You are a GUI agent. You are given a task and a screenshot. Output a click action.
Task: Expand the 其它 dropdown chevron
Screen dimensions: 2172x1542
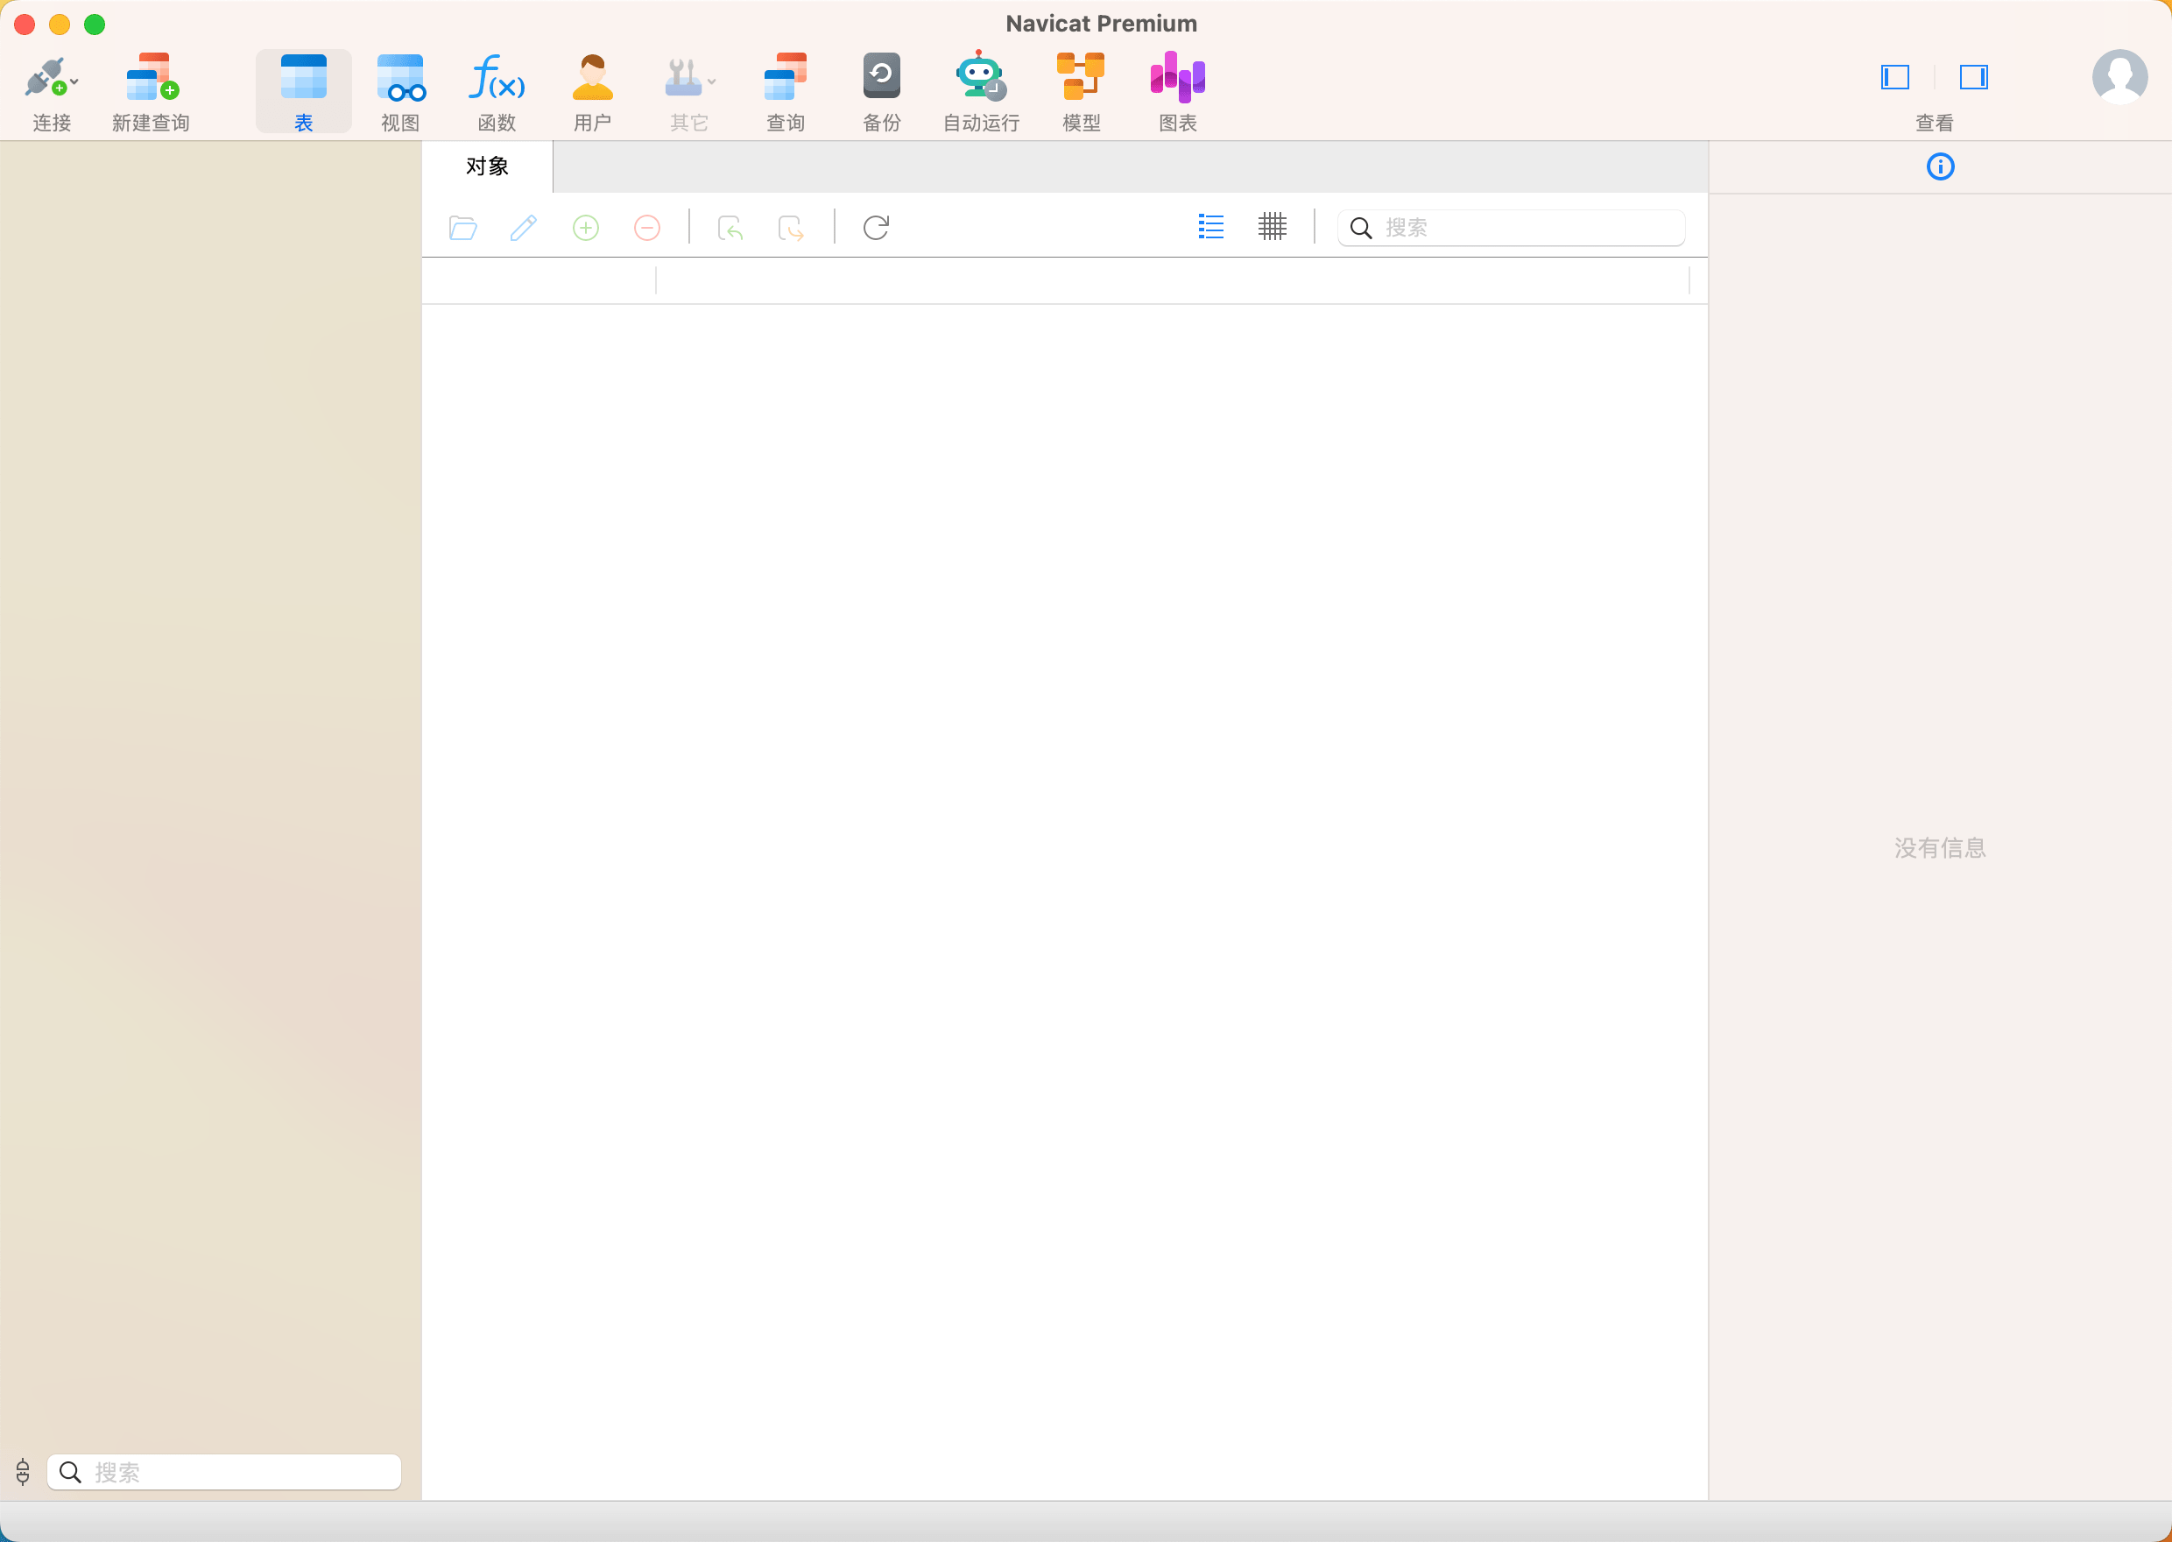tap(712, 81)
